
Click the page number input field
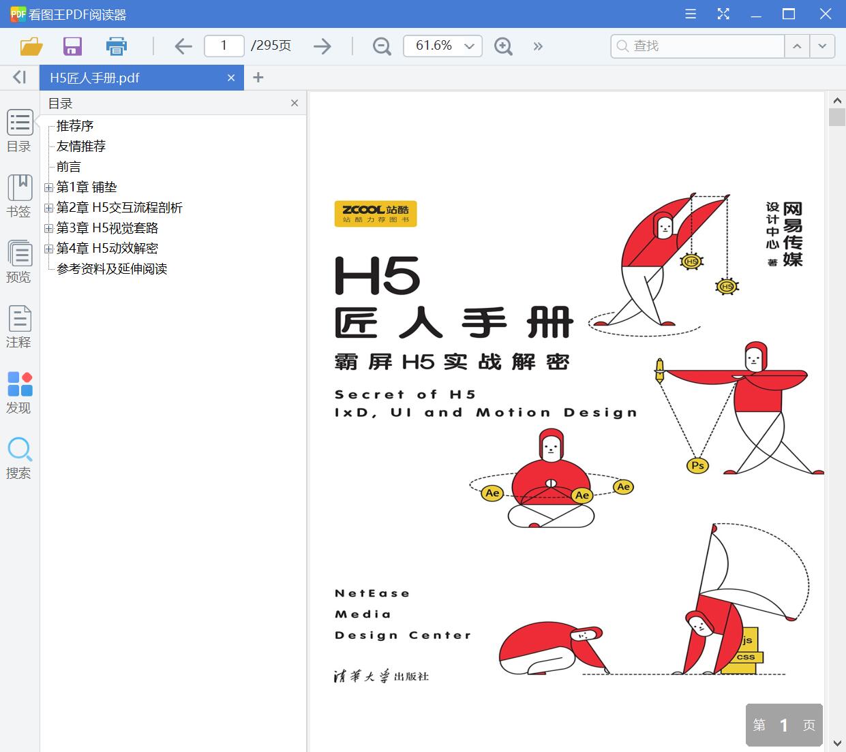(x=224, y=46)
